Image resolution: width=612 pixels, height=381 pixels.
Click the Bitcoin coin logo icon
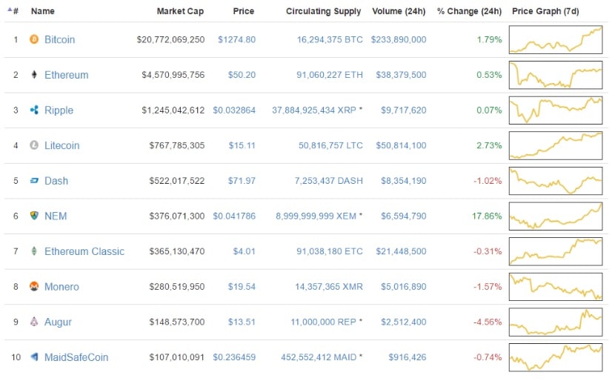coord(34,39)
